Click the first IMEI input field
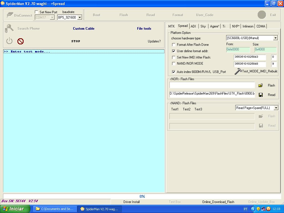The height and width of the screenshot is (213, 284). tap(250, 57)
